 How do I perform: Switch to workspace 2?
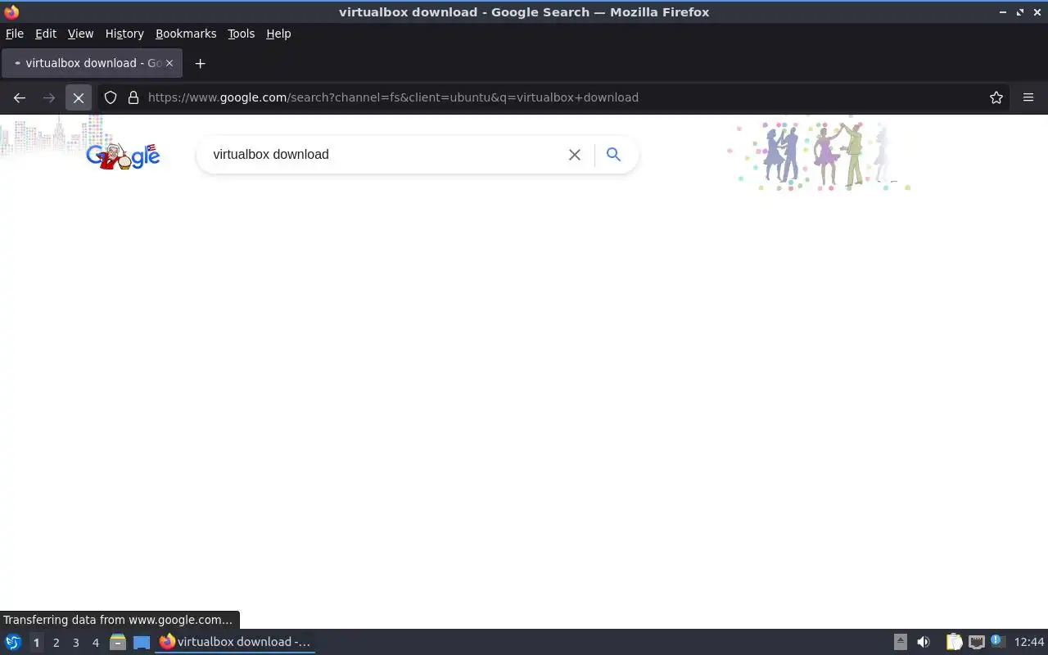[x=56, y=643]
